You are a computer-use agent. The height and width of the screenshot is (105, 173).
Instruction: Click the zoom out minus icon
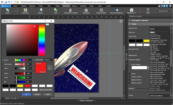(13, 98)
